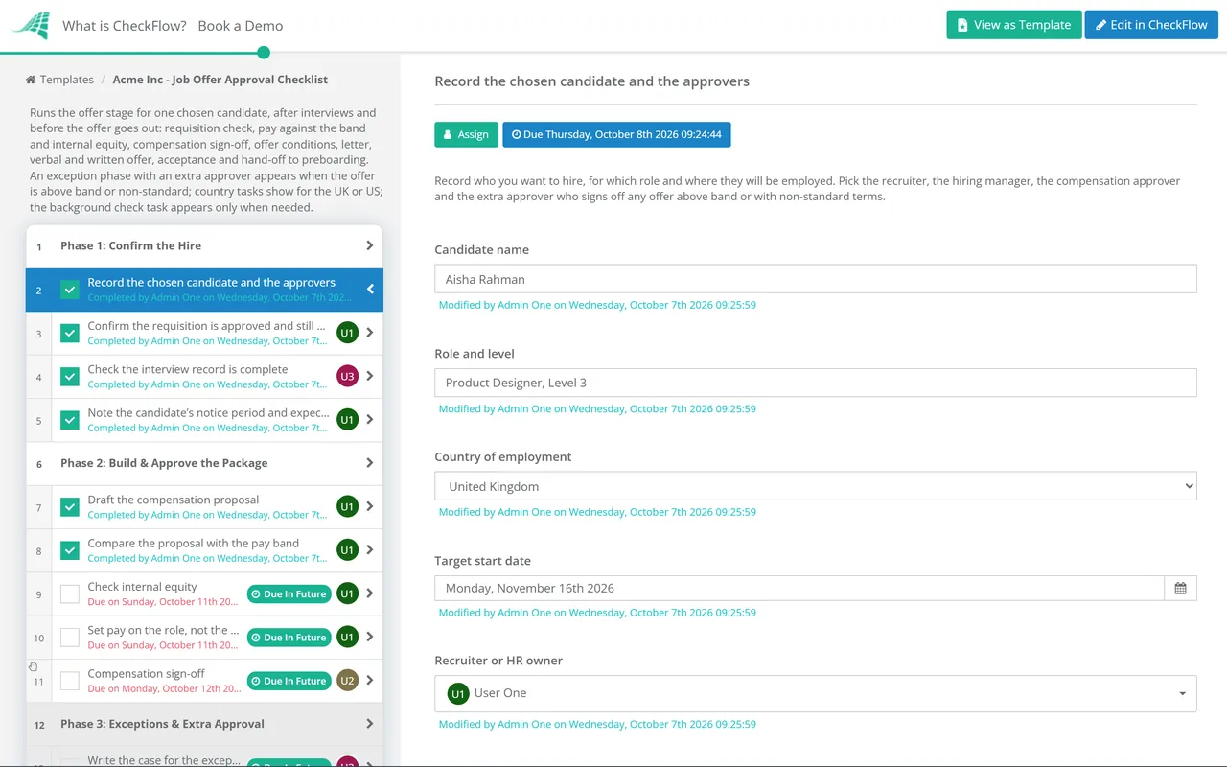Expand Phase 2: Build & Approve the Package chevron

point(370,463)
